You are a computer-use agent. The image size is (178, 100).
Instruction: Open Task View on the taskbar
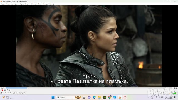coord(84,97)
